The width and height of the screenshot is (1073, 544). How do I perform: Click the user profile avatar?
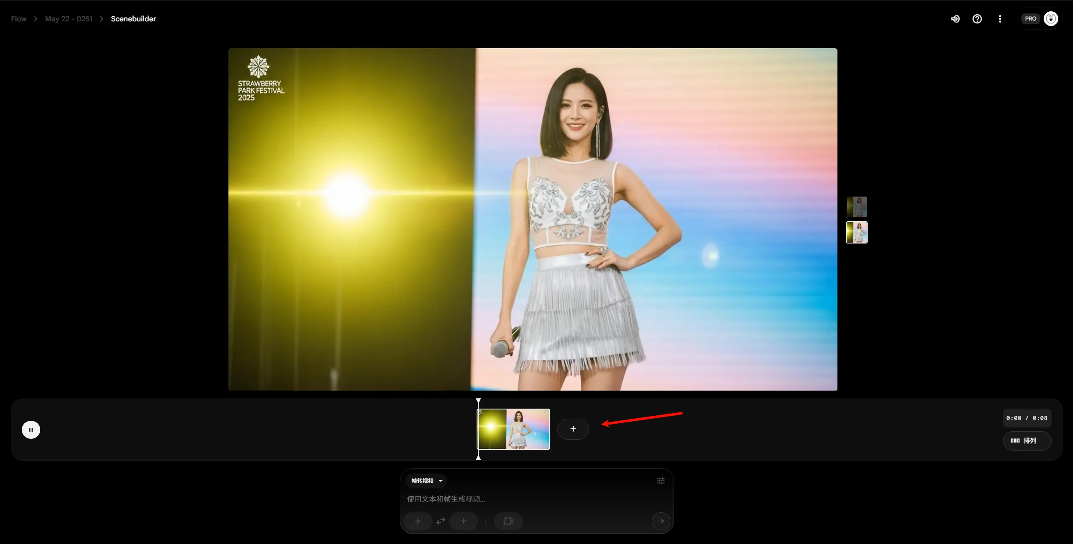1051,19
